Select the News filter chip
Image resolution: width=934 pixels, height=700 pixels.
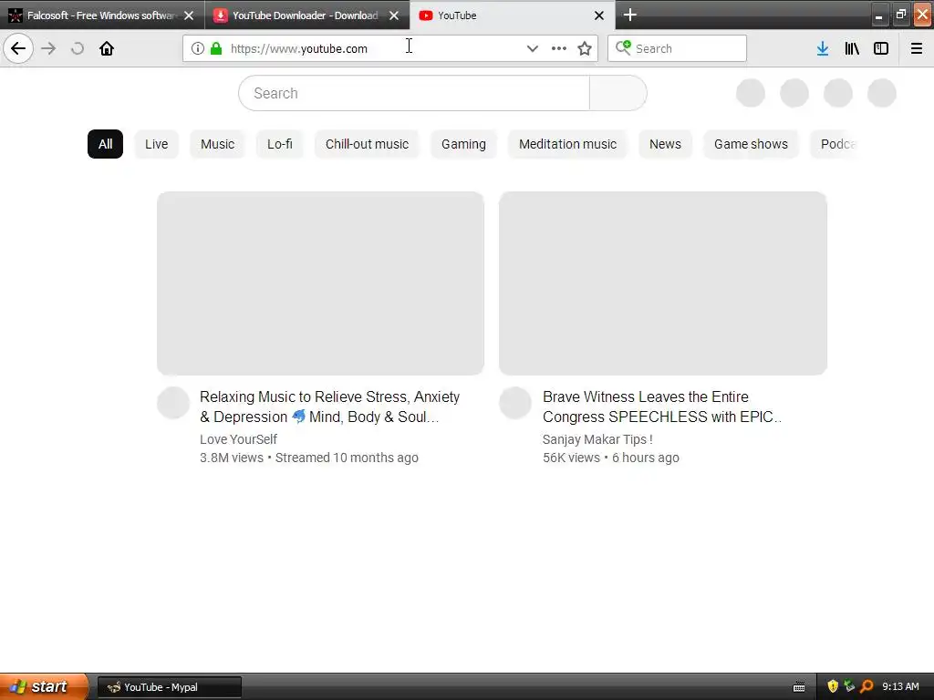665,144
